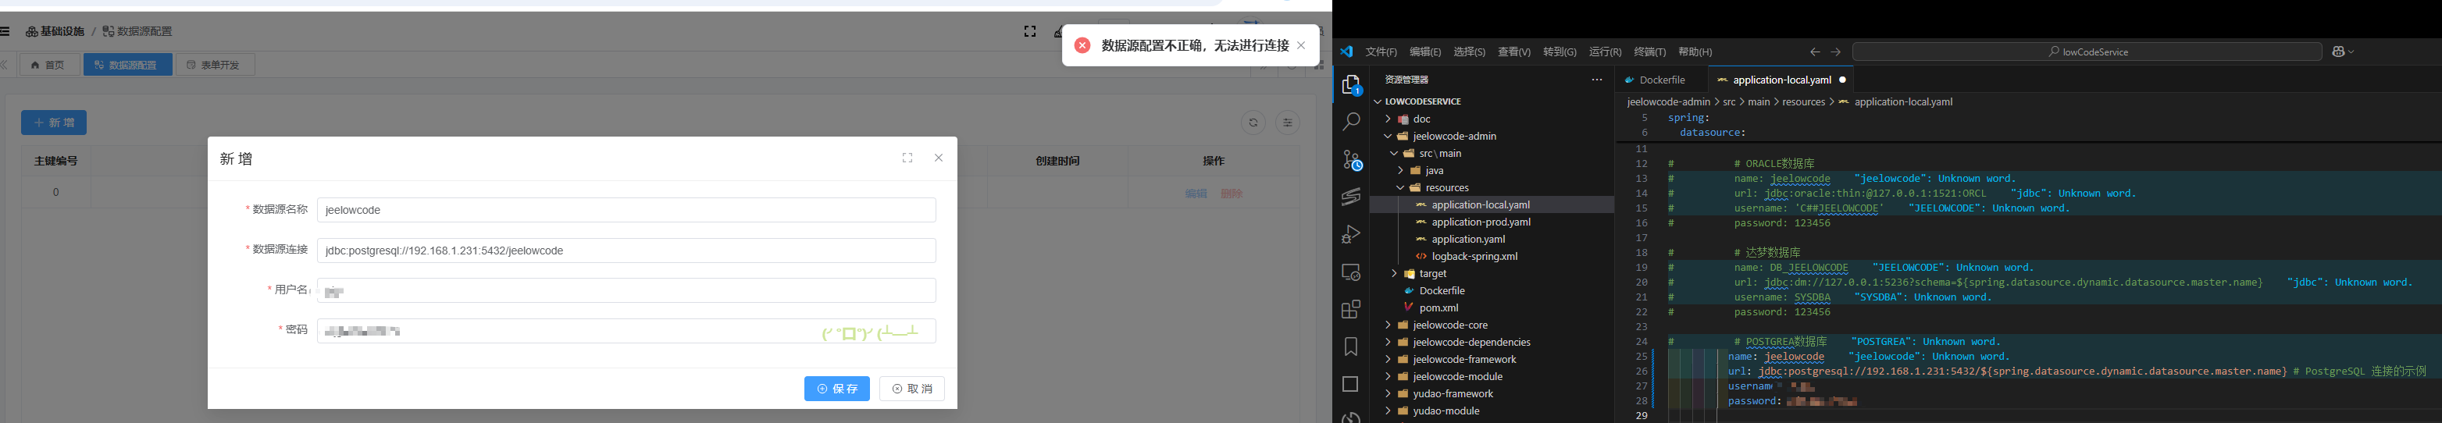Click the 删除 link in table row
The height and width of the screenshot is (423, 2442).
pos(1232,194)
